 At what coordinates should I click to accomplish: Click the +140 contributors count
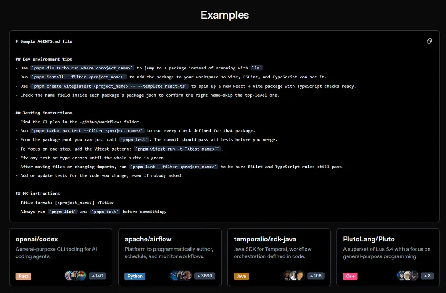(x=97, y=276)
